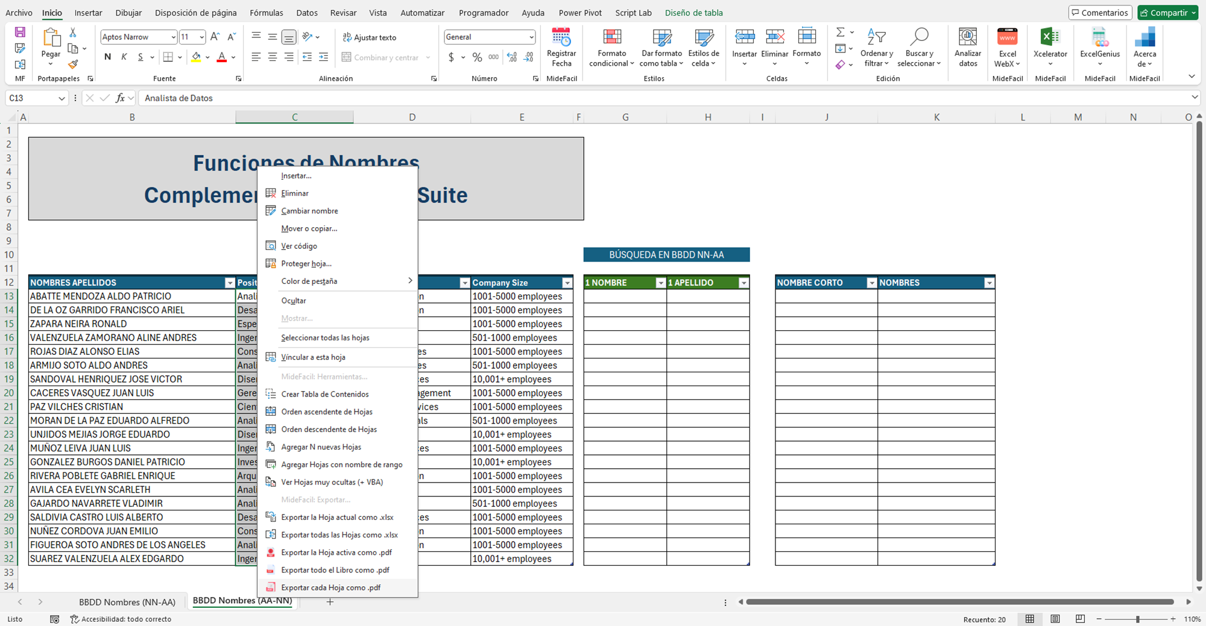Expand the formula bar
This screenshot has height=626, width=1206.
click(1195, 98)
